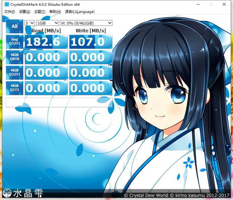Open the 主题(T) menu
The width and height of the screenshot is (233, 200).
point(40,12)
